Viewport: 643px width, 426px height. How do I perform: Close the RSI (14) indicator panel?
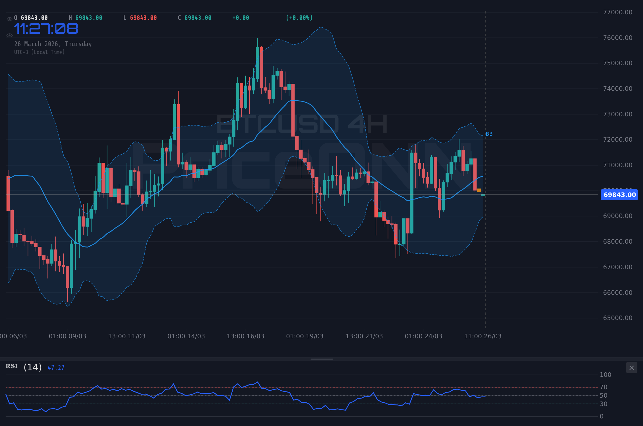point(632,368)
